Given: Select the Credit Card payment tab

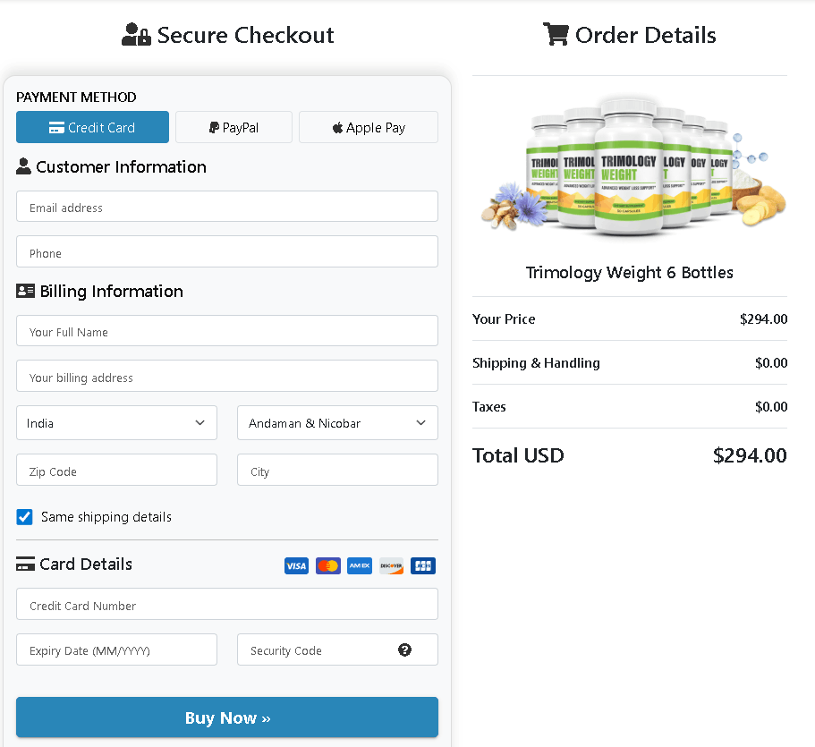Looking at the screenshot, I should point(92,127).
